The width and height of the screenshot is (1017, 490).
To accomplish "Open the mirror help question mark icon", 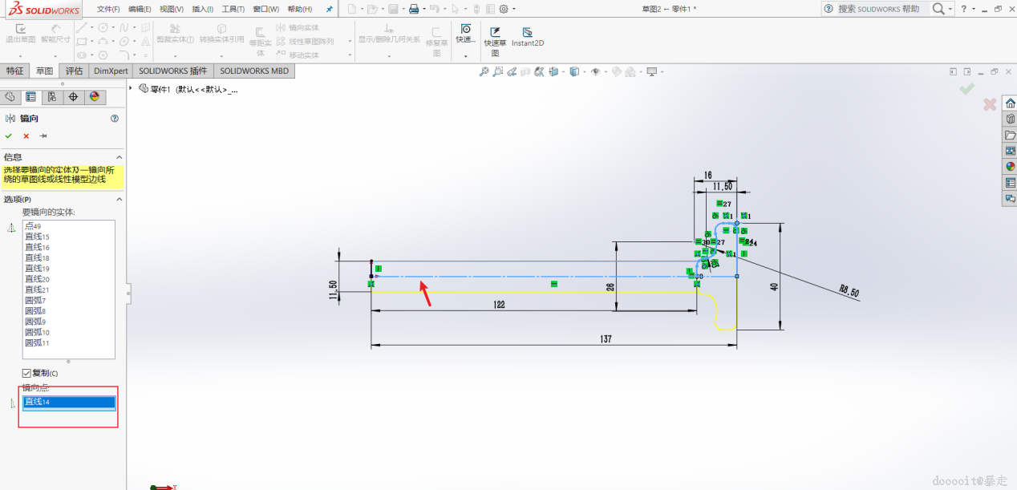I will click(115, 118).
